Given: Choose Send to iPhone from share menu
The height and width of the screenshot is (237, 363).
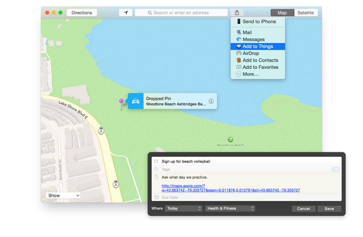Looking at the screenshot, I should 258,22.
